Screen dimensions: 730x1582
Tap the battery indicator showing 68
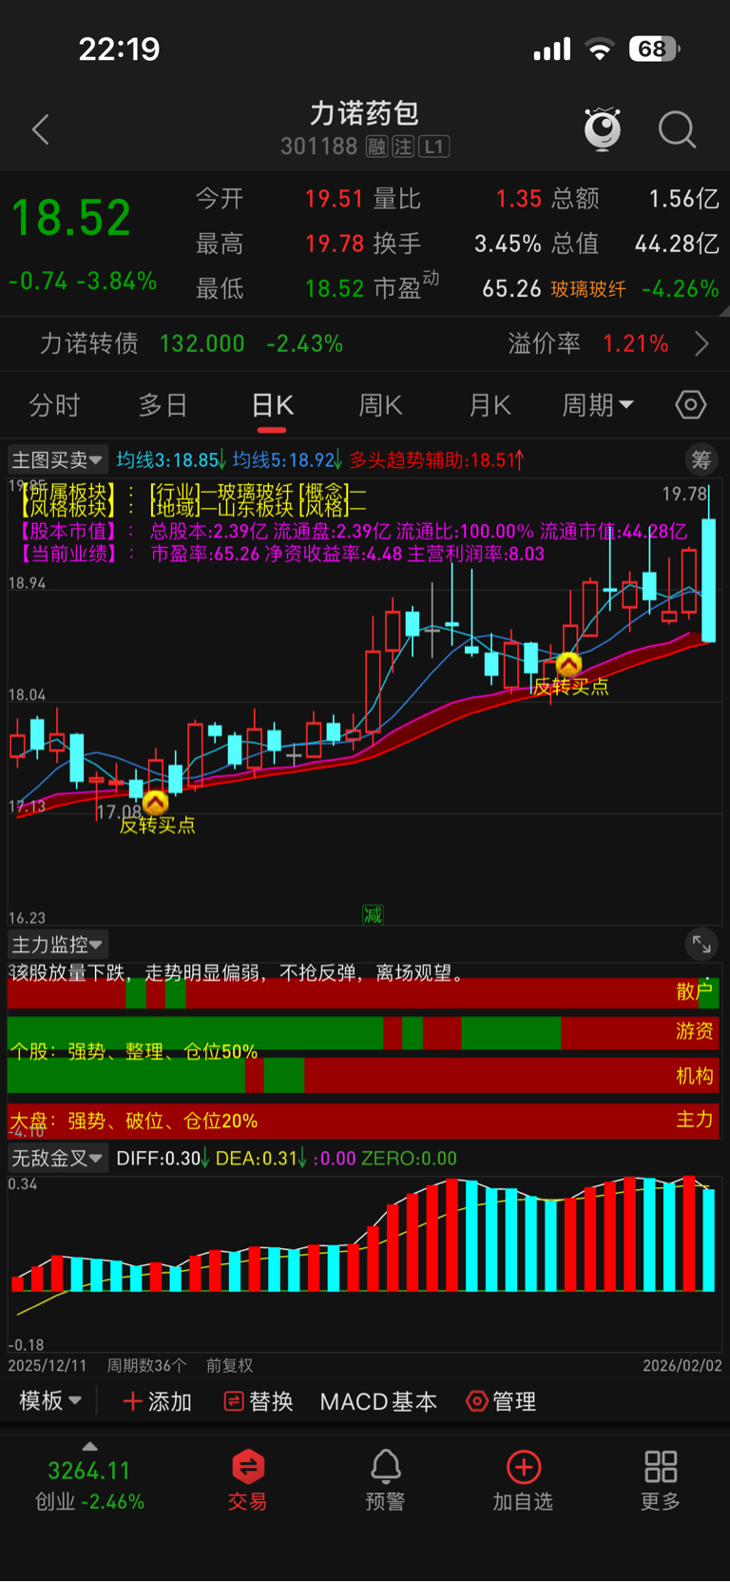[x=654, y=49]
